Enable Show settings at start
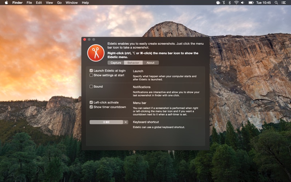291x182 pixels. tap(91, 75)
